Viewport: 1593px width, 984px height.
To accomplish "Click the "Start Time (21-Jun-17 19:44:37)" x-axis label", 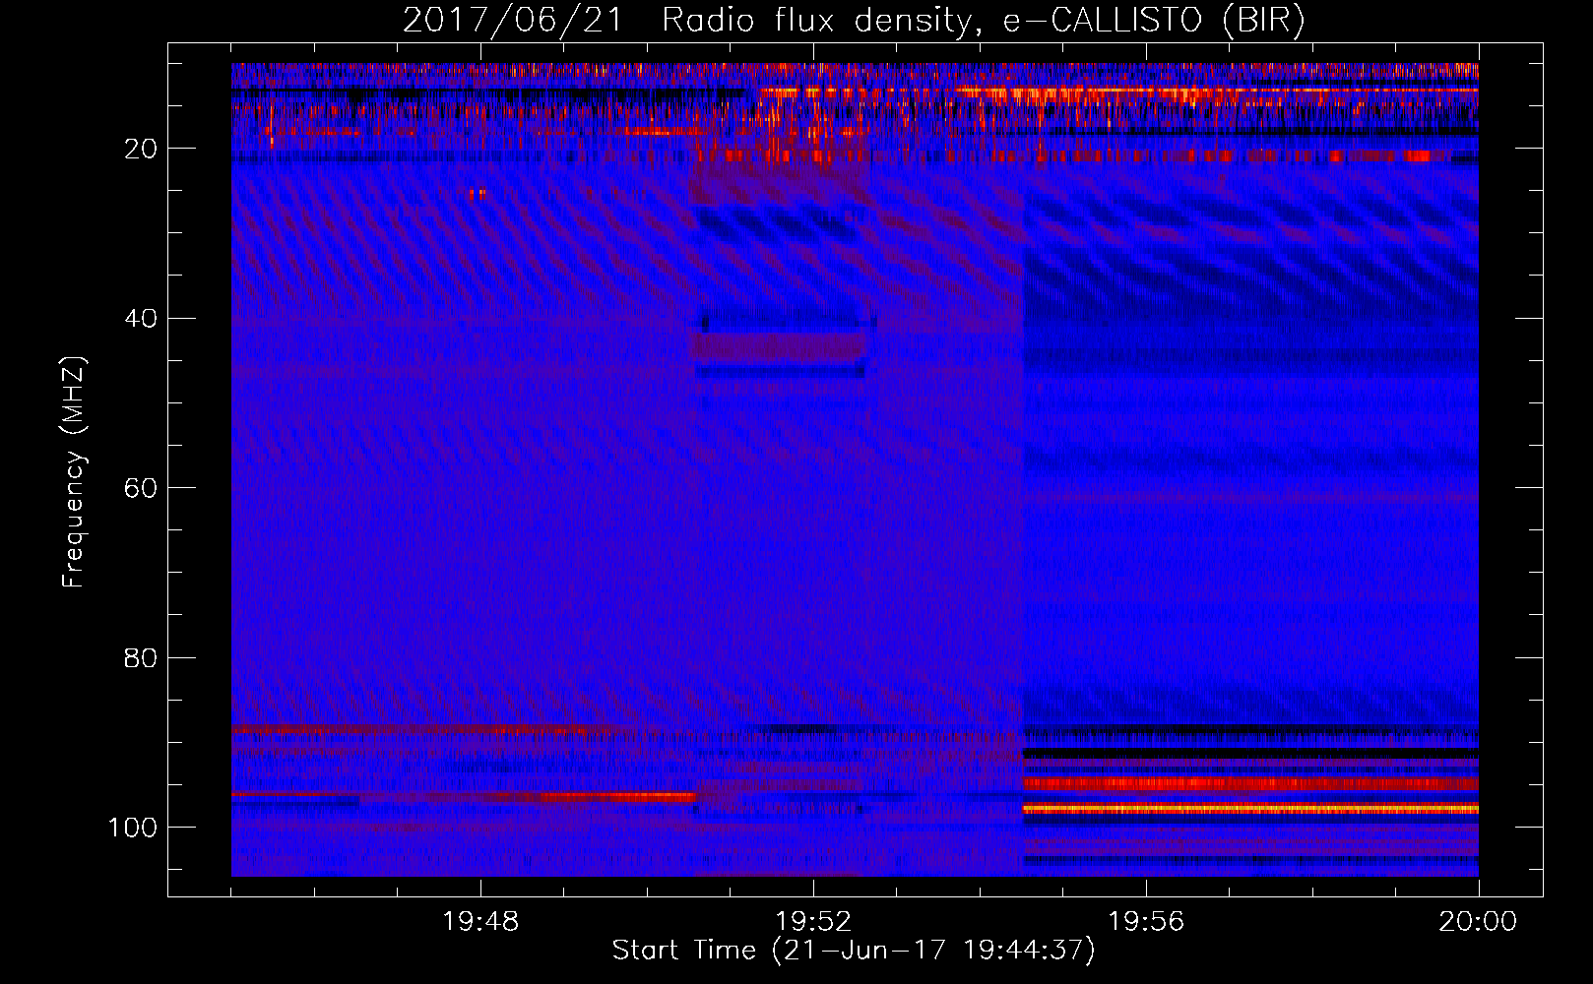I will (854, 951).
